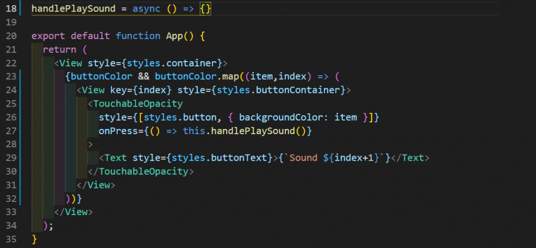Click the 'return' keyword on line 21
Screen dimensions: 536x248
tap(60, 50)
